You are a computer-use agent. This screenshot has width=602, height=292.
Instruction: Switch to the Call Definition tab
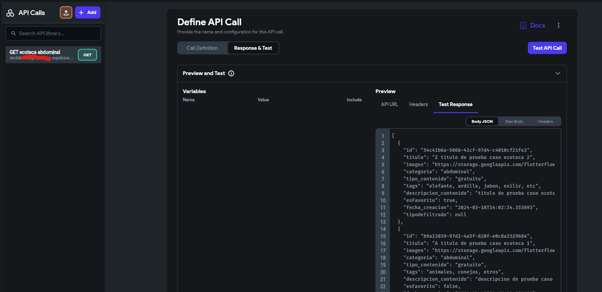[x=202, y=48]
